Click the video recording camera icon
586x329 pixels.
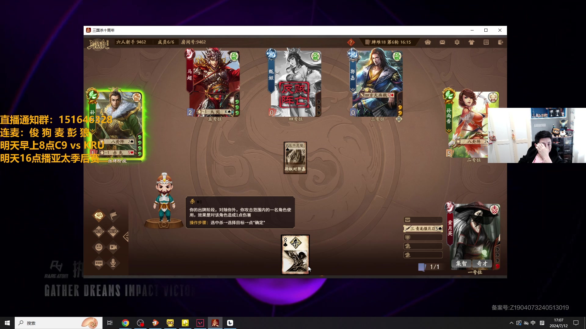tap(113, 247)
